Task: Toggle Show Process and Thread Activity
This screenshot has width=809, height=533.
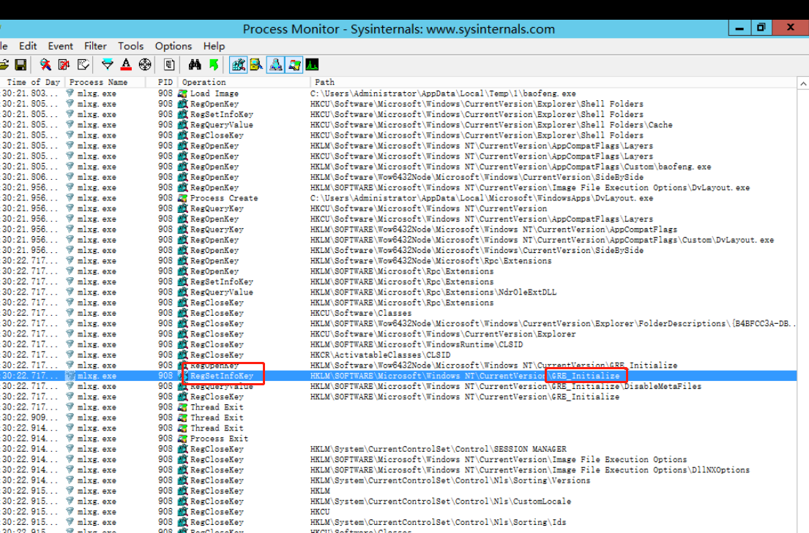Action: [294, 65]
